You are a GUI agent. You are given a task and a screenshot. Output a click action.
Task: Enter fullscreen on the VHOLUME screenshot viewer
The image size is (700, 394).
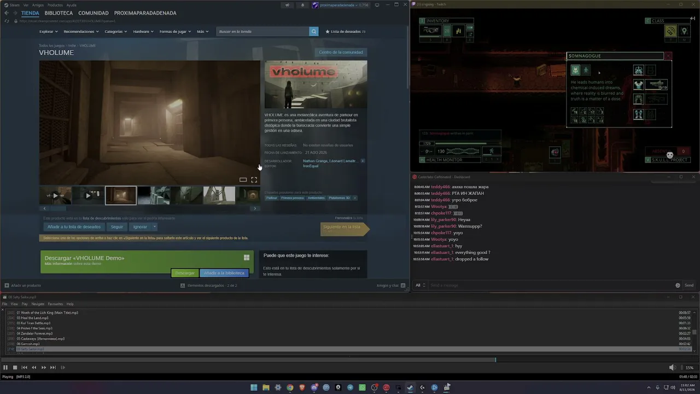click(x=254, y=179)
